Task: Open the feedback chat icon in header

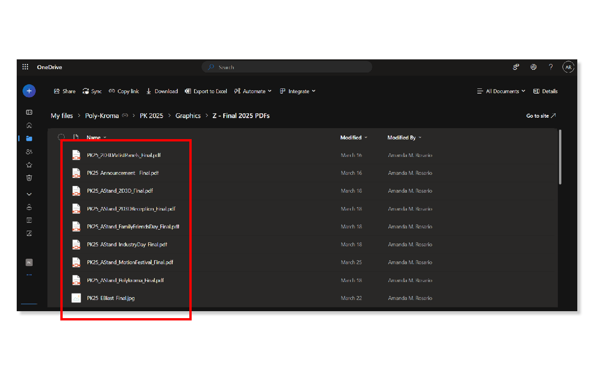Action: pyautogui.click(x=516, y=67)
